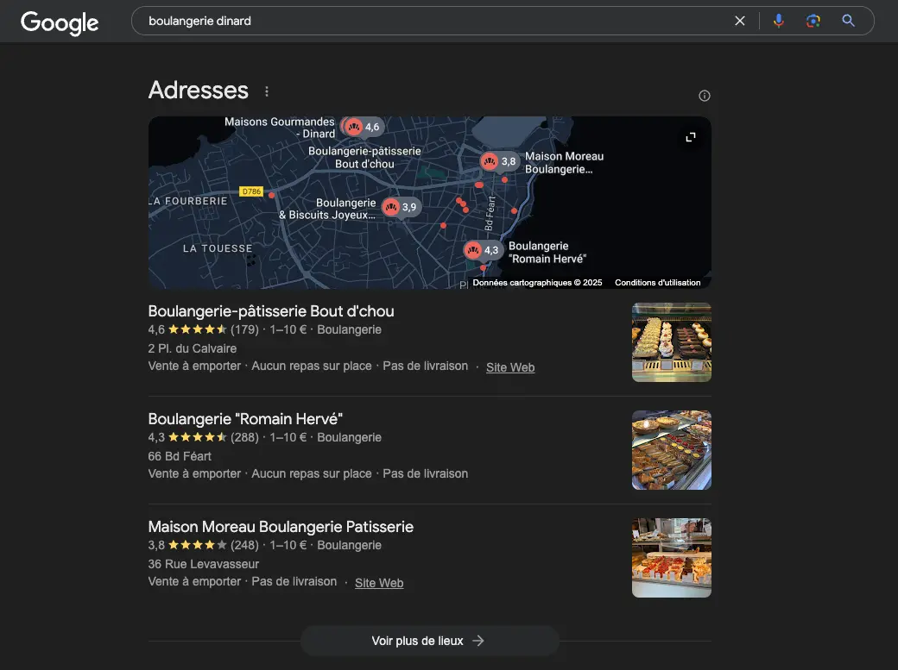Click the 2 Pl. du Calvaire address

click(x=192, y=348)
